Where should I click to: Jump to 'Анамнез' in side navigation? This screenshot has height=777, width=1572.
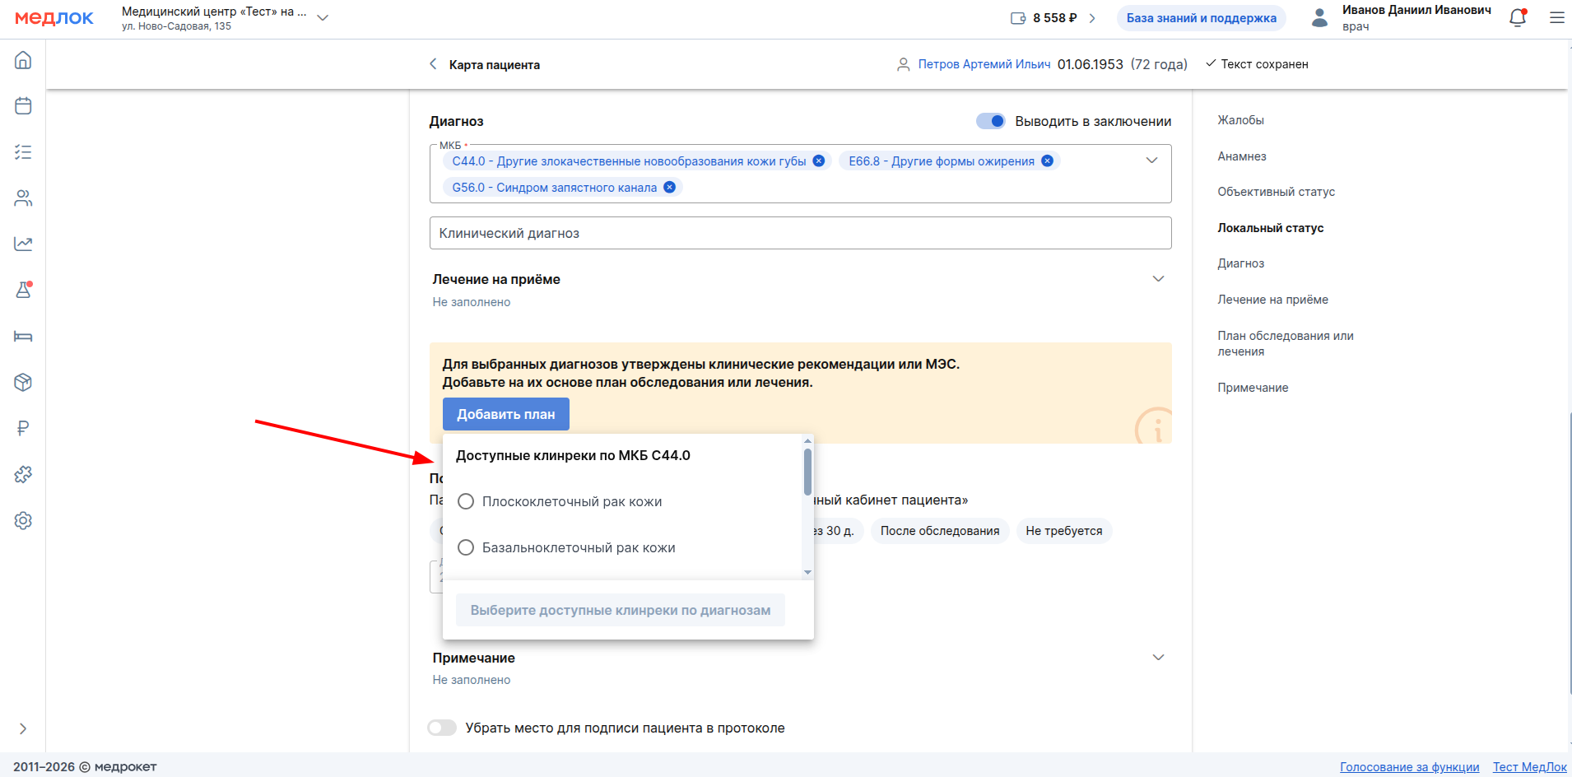pos(1242,156)
